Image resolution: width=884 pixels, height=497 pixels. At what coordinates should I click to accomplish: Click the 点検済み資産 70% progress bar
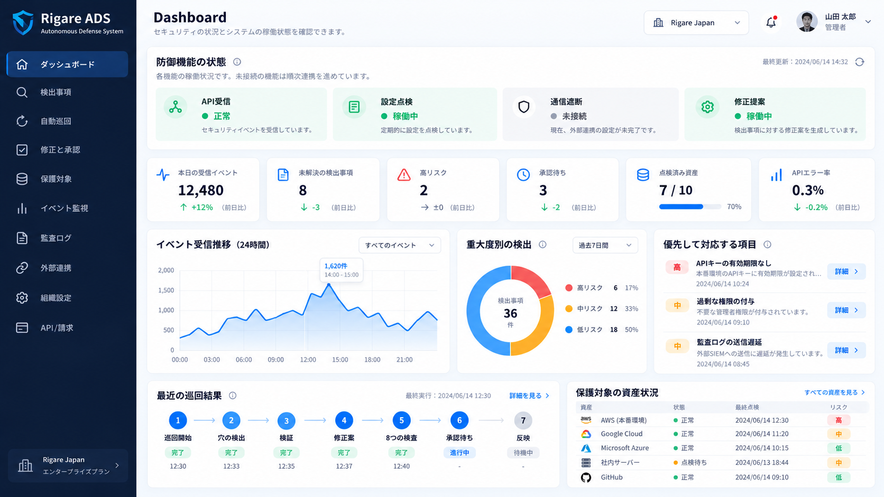(690, 207)
